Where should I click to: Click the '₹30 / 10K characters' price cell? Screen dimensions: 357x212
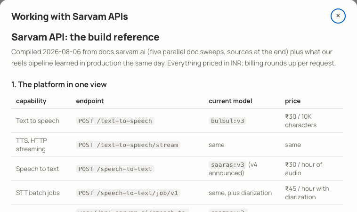tap(300, 121)
